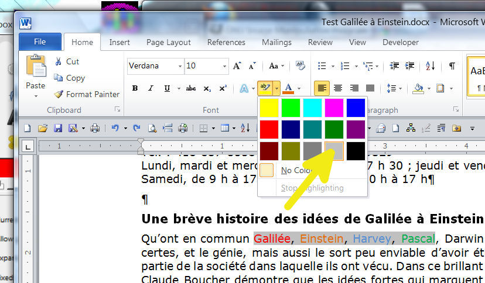Cut the selected text
The image size is (485, 283).
tap(67, 61)
